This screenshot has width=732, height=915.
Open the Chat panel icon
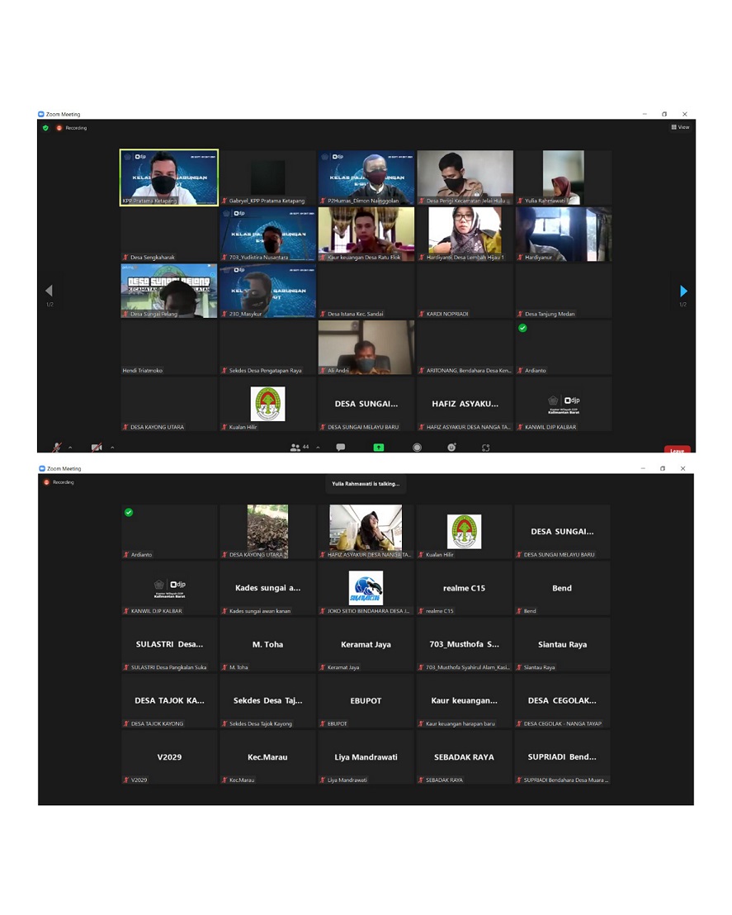click(340, 448)
